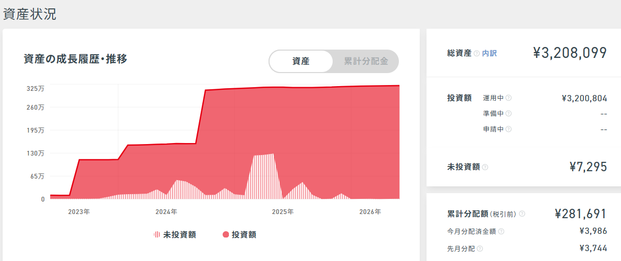Toggle 未投資額 series in chart legend
621x261 pixels.
(x=175, y=235)
